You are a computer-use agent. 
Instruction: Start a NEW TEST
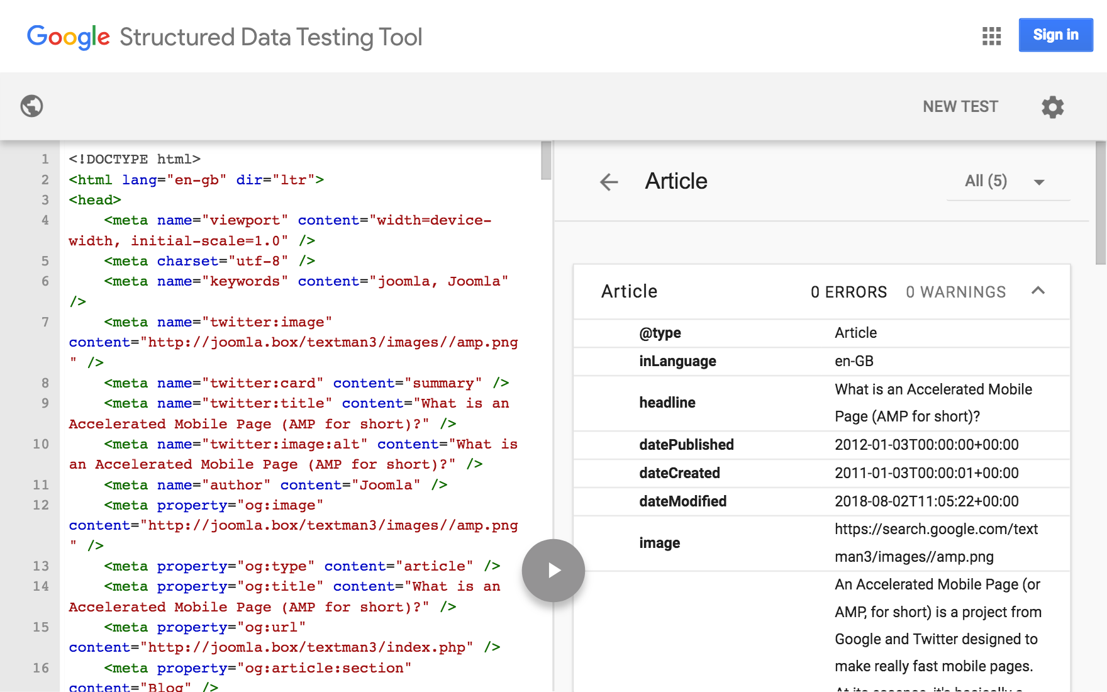[960, 106]
